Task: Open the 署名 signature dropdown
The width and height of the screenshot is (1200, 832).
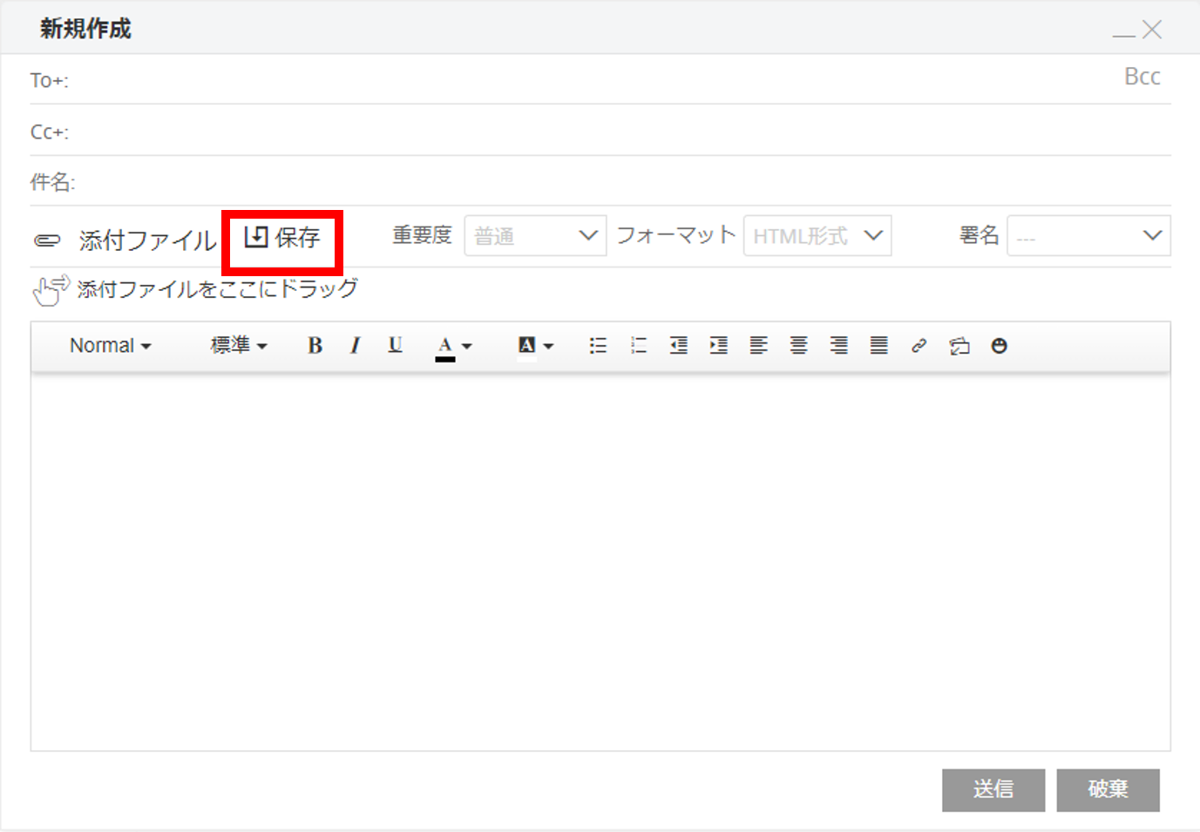Action: (1088, 236)
